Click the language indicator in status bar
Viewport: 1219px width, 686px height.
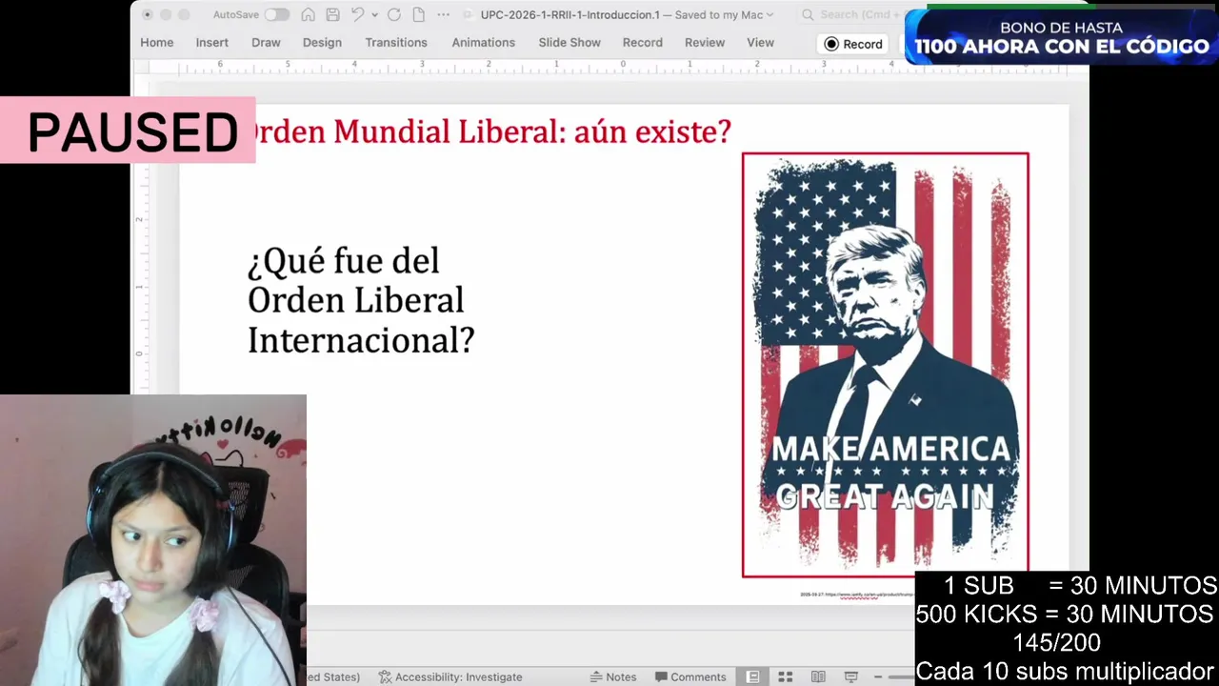click(x=334, y=676)
